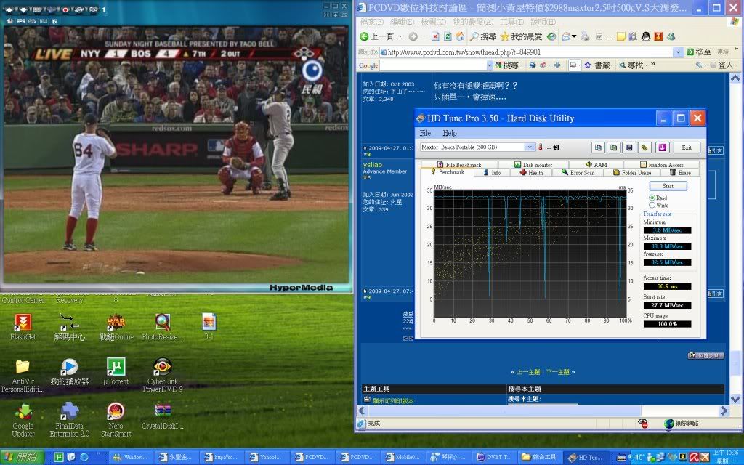Viewport: 744px width, 465px height.
Task: Click the 顯示可列印版本 printable version link
Action: 393,401
